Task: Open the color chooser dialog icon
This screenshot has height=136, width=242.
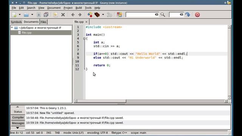Action: pos(119,15)
